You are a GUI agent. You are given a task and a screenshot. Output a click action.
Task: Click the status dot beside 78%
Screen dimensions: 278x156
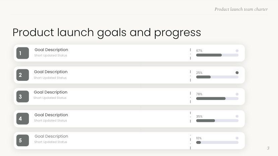click(x=237, y=94)
